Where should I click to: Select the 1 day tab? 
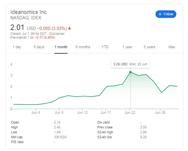click(17, 47)
